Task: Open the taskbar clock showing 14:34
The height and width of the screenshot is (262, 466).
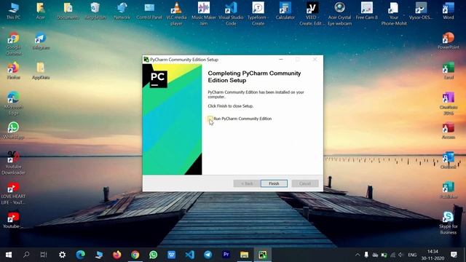Action: [433, 255]
